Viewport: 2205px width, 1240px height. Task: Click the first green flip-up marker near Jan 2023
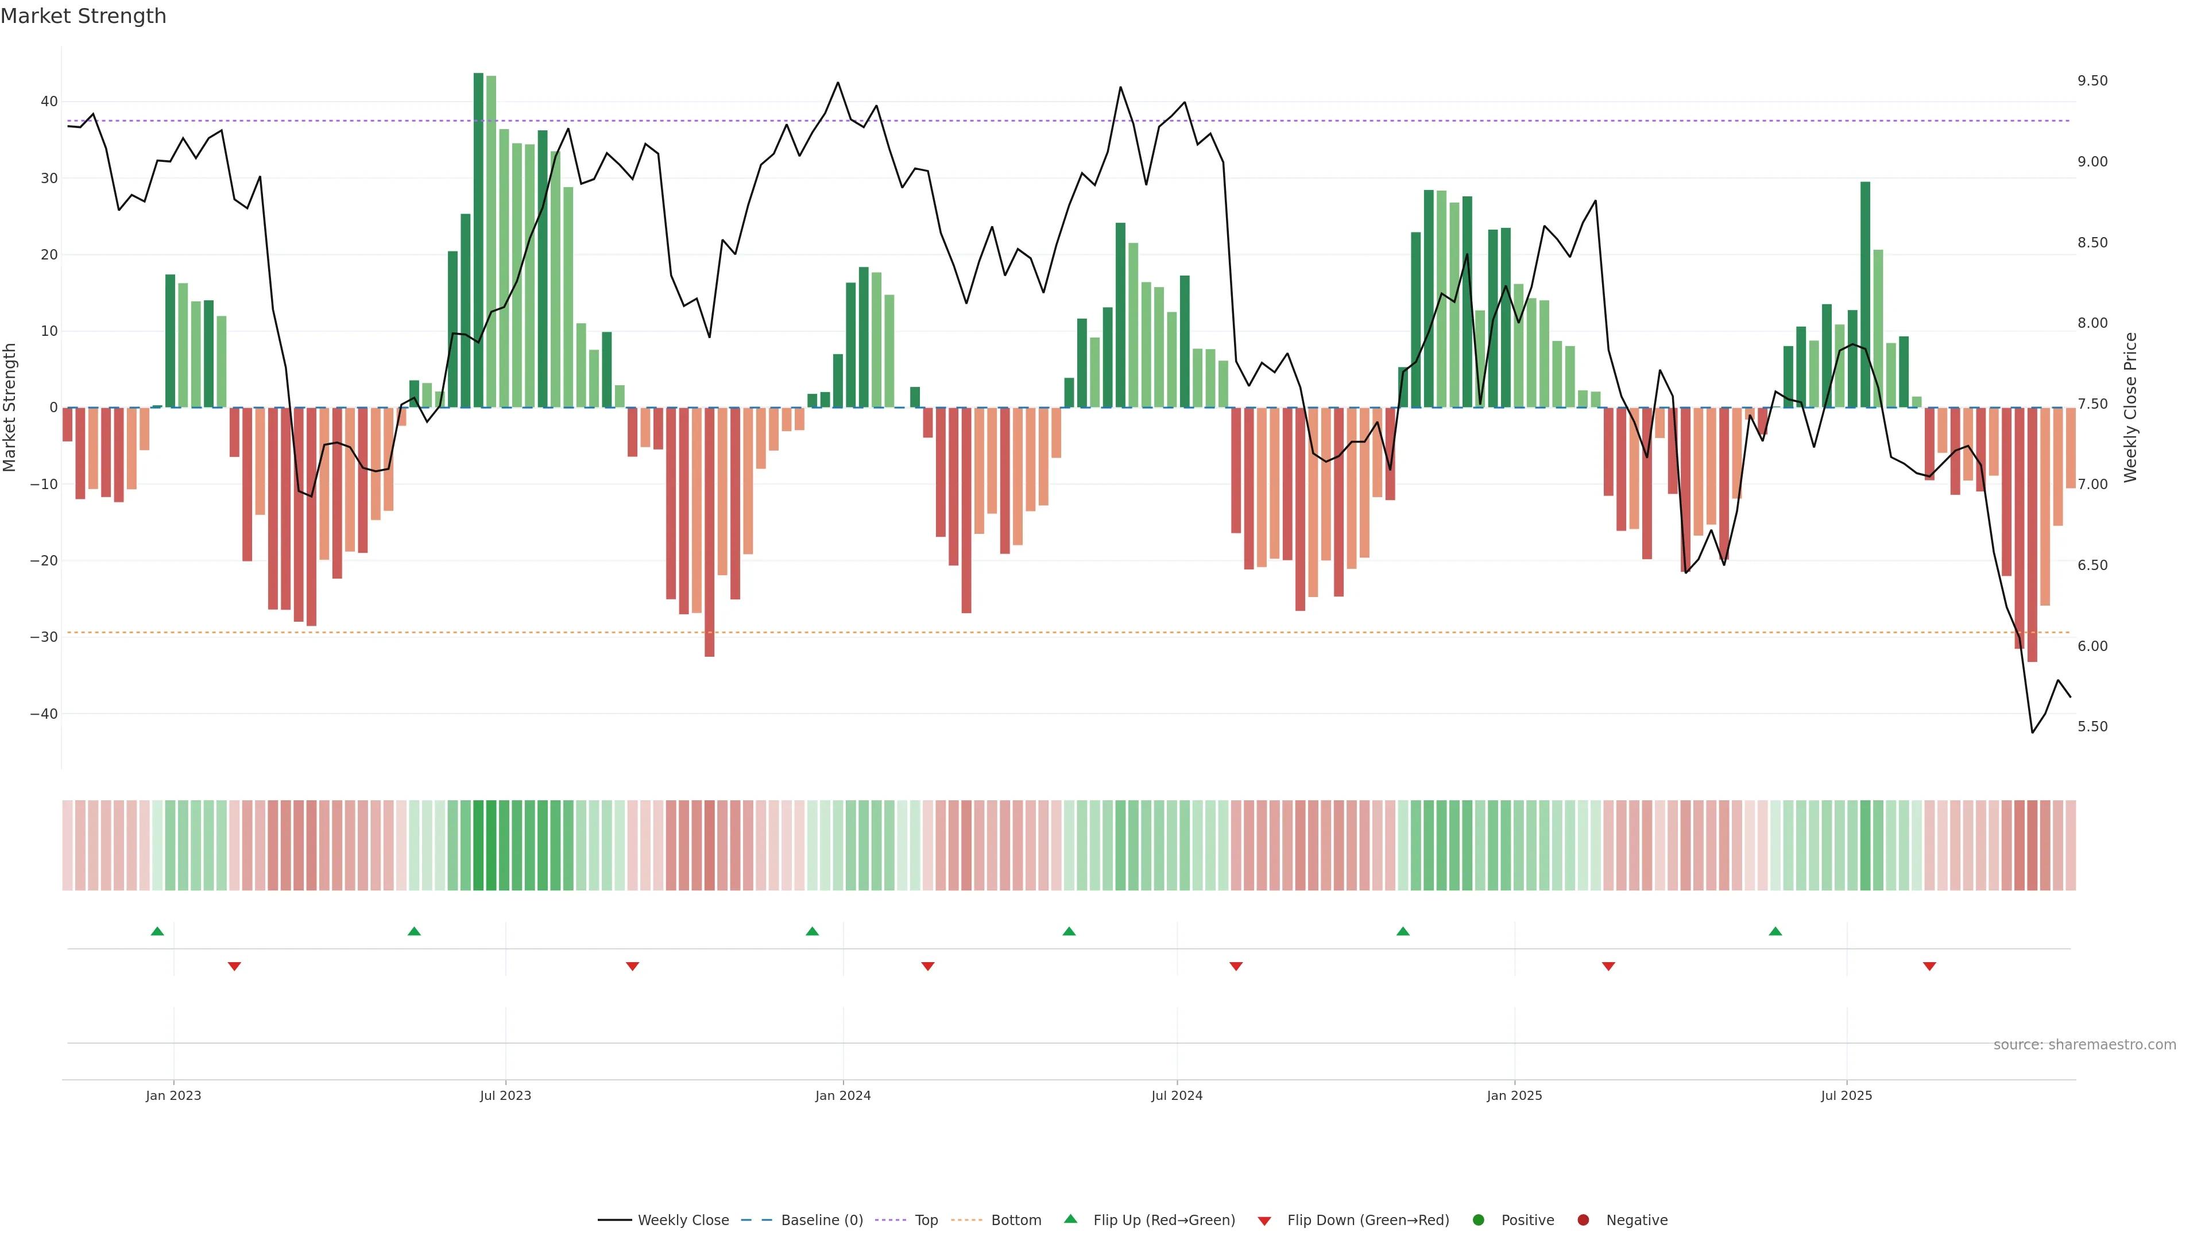tap(157, 931)
